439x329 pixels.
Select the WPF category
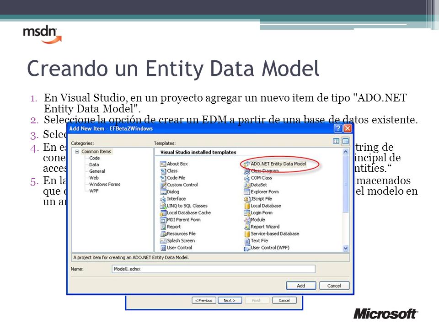tap(94, 191)
